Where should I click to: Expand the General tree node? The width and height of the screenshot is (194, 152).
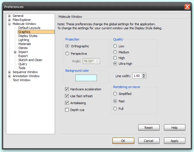click(x=9, y=16)
